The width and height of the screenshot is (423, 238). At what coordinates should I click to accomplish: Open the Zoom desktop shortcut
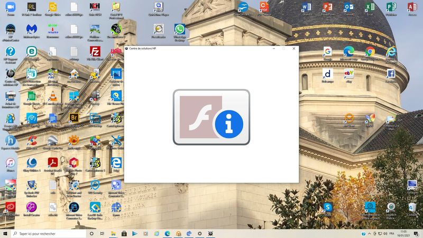click(x=10, y=7)
